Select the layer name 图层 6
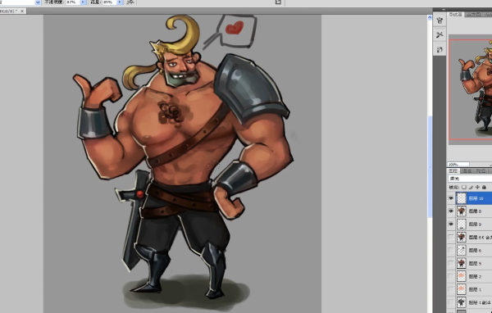 475,251
